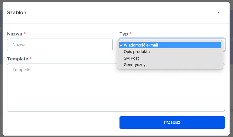
Task: Click the red asterisk next to Nazwa
Action: pyautogui.click(x=24, y=33)
